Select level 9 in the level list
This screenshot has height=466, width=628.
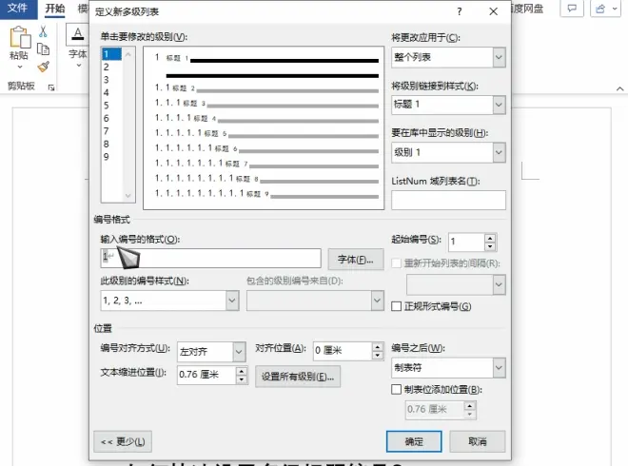(111, 157)
